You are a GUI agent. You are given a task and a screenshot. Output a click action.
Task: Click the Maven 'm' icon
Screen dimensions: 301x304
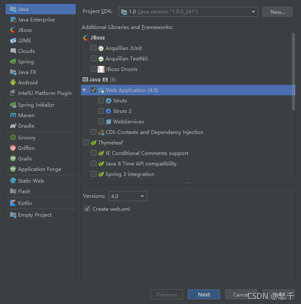pos(13,115)
